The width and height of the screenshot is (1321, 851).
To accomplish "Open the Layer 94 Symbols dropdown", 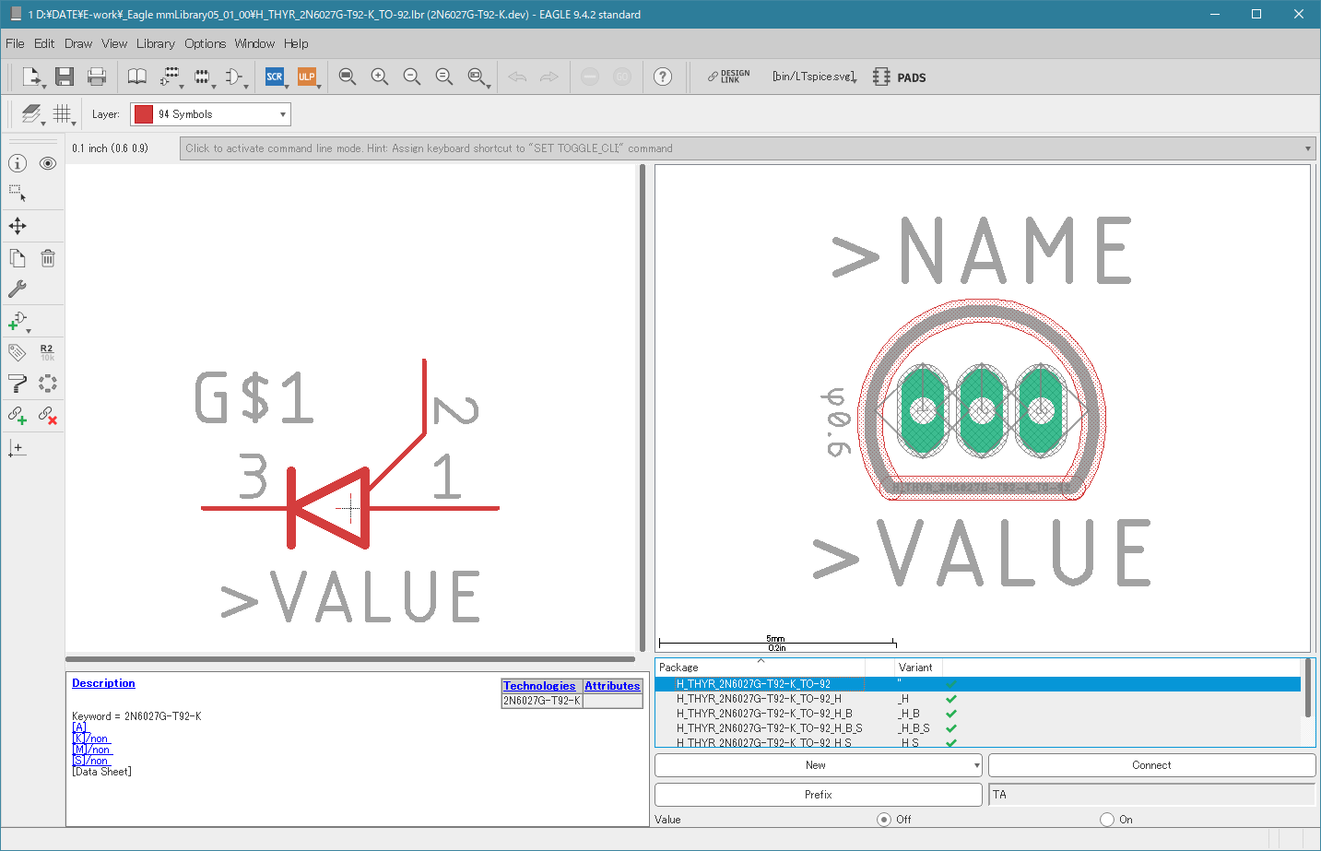I will (x=210, y=114).
